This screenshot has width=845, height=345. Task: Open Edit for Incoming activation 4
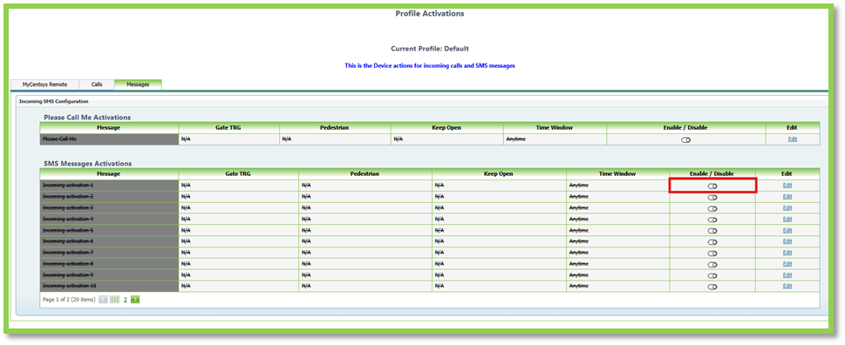pos(787,219)
